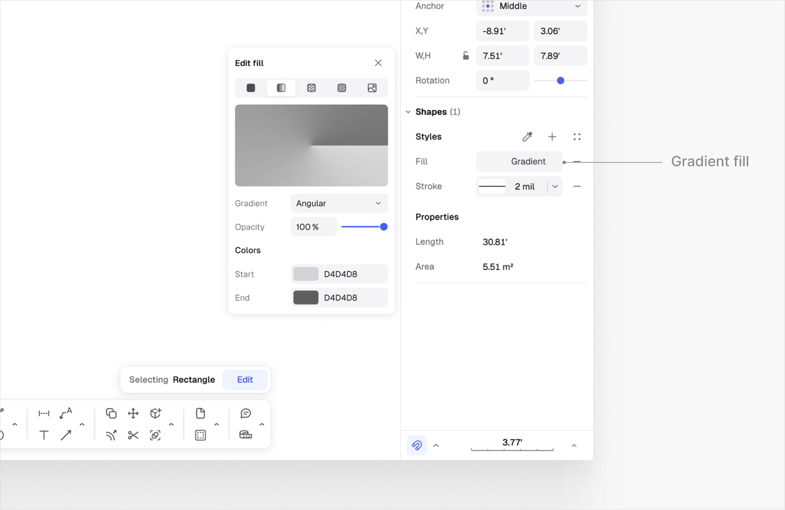Screen dimensions: 785x510
Task: Switch to the solid fill tab
Action: coord(250,88)
